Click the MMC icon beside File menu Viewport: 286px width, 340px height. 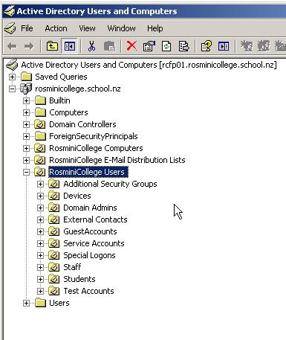coord(10,28)
